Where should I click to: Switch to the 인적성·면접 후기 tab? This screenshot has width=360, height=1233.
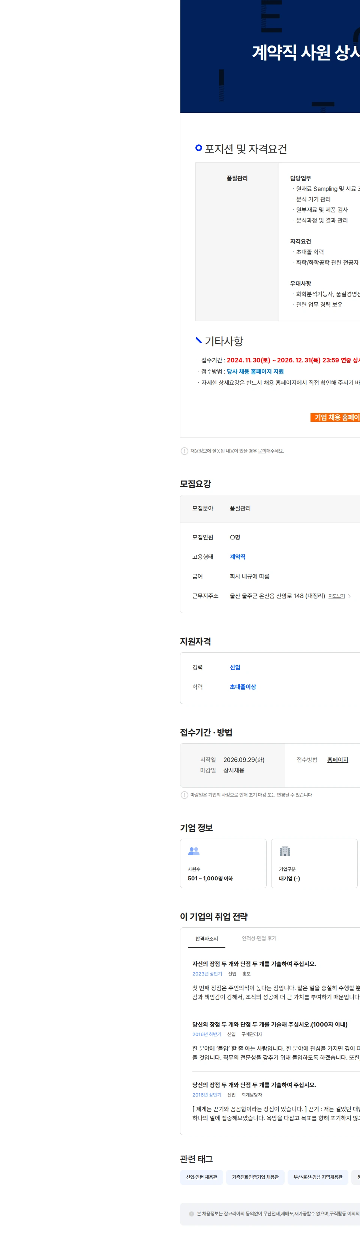259,938
